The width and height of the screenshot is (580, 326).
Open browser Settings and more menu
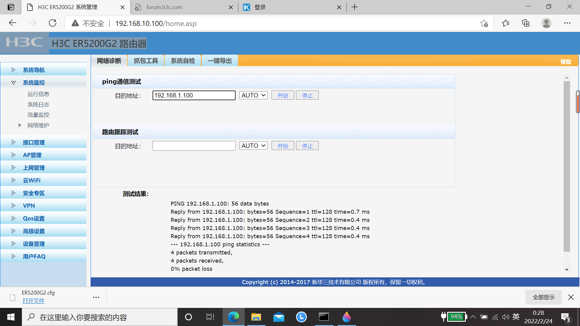click(x=567, y=23)
